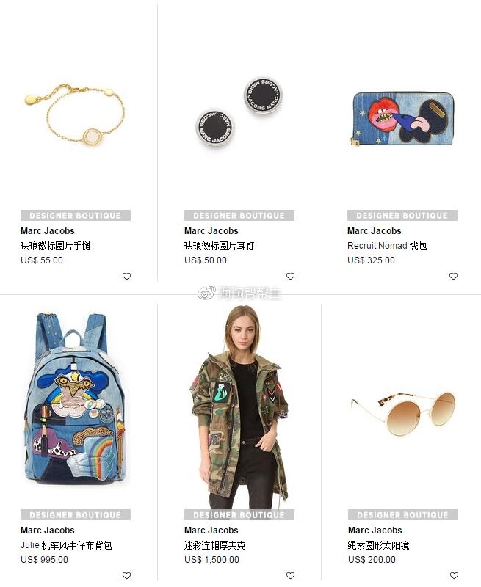
Task: Open 绳索圆形太阳镜 product title link
Action: click(x=378, y=545)
